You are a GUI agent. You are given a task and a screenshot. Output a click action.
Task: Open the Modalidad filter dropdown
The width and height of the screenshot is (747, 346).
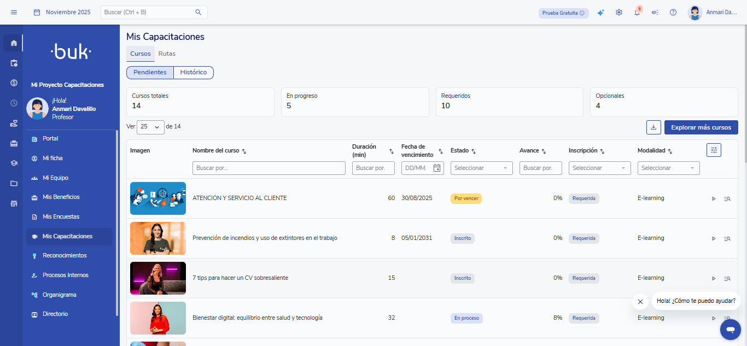(668, 168)
